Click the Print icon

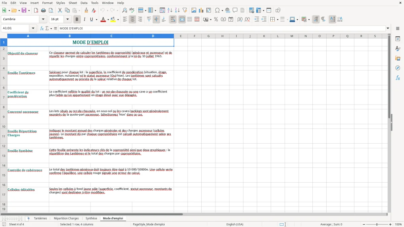43,10
